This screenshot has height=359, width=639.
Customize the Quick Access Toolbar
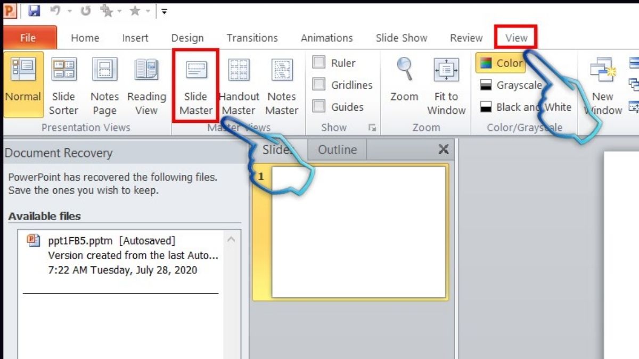[x=163, y=12]
